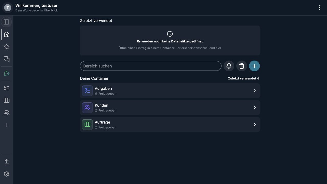
Task: Click the clock icon in recent panel
Action: 170,34
